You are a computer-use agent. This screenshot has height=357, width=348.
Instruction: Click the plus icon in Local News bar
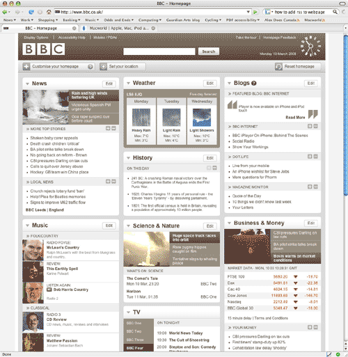(x=108, y=182)
